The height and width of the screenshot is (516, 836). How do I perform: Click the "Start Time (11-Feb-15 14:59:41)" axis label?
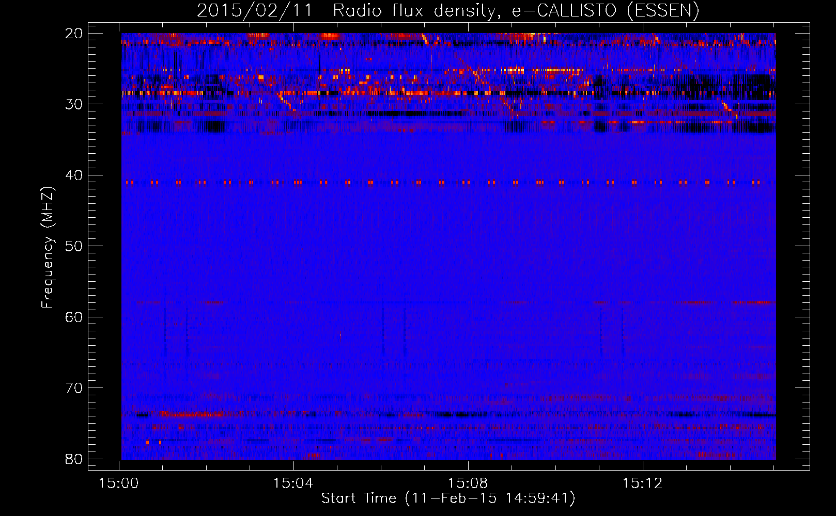[x=448, y=498]
